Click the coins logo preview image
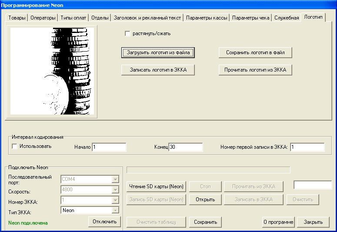Screen dimensions: 337x232 52,71
